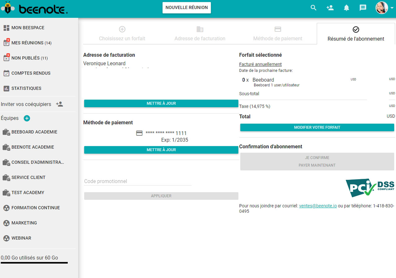
Task: Click the Mon Beespace dashboard icon
Action: pos(6,28)
